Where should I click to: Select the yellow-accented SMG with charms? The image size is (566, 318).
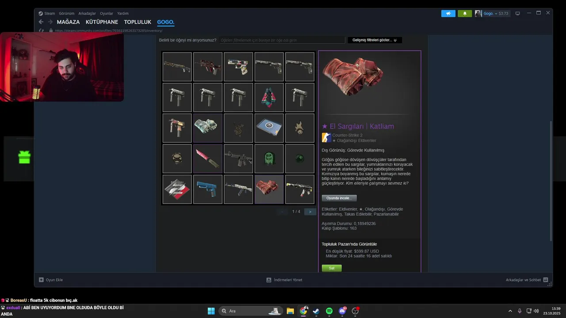(300, 189)
